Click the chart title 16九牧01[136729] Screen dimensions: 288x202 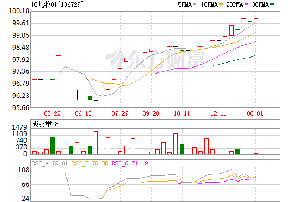pyautogui.click(x=57, y=4)
